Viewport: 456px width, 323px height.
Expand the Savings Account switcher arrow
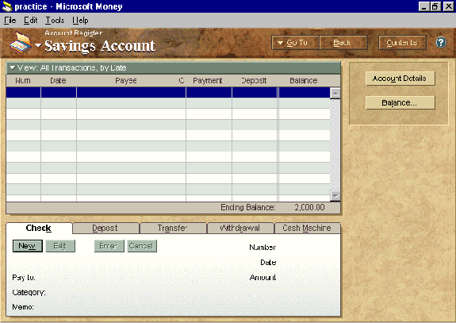pyautogui.click(x=38, y=45)
